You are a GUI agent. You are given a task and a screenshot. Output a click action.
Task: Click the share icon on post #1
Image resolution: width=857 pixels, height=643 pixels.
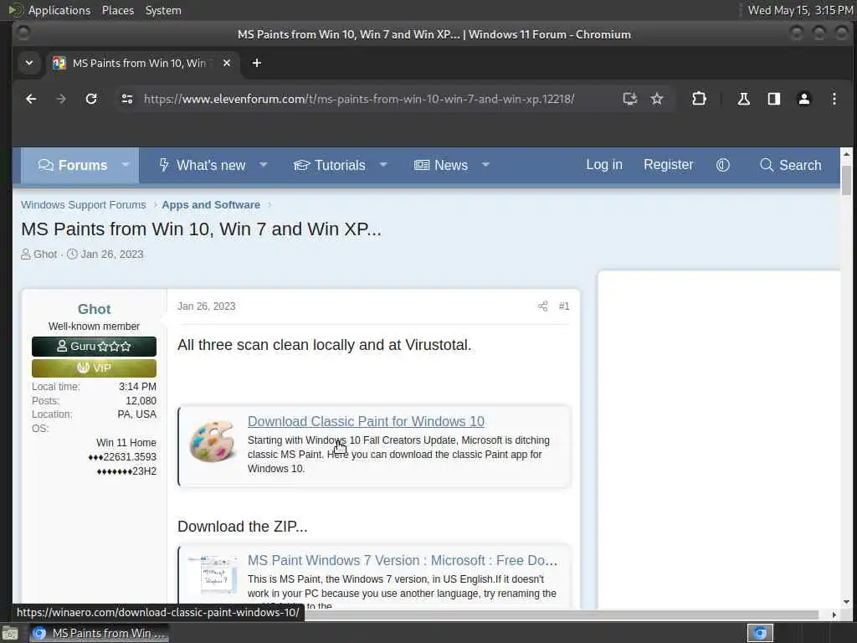[x=542, y=306]
